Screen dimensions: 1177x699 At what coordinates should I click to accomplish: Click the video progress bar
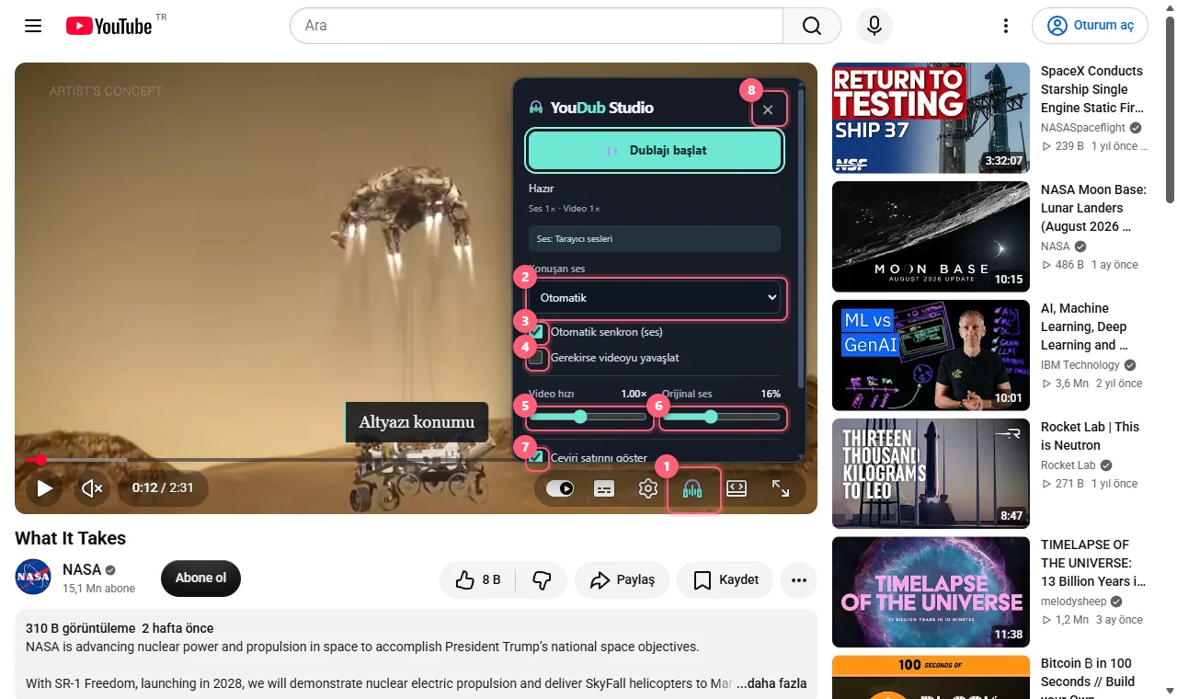416,459
